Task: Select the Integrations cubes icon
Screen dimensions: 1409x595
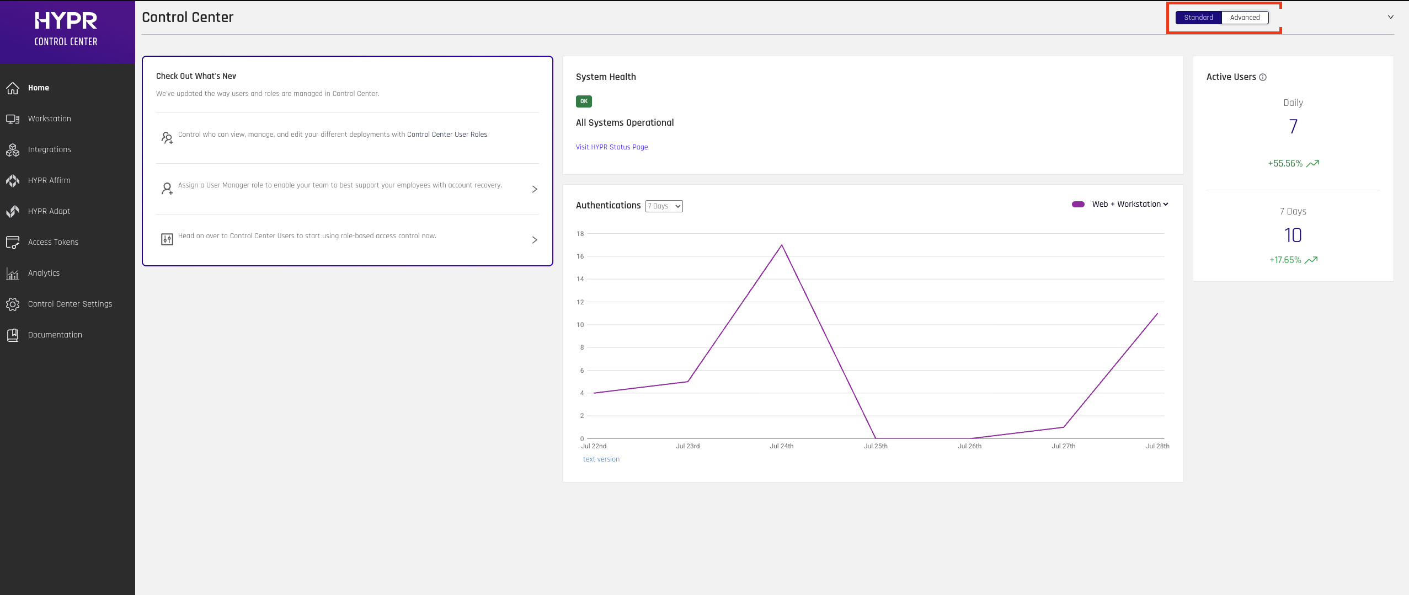Action: [x=13, y=149]
